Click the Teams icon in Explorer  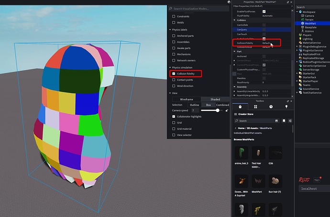tap(300, 85)
